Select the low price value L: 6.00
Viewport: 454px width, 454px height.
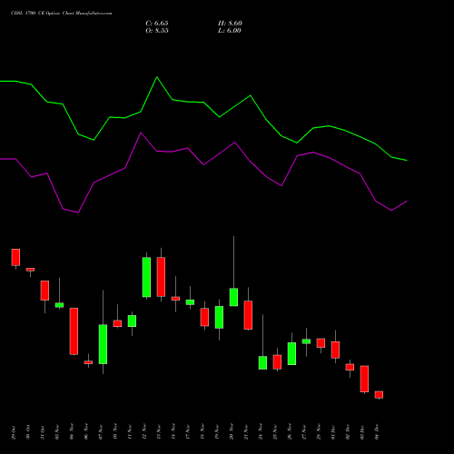(x=230, y=31)
